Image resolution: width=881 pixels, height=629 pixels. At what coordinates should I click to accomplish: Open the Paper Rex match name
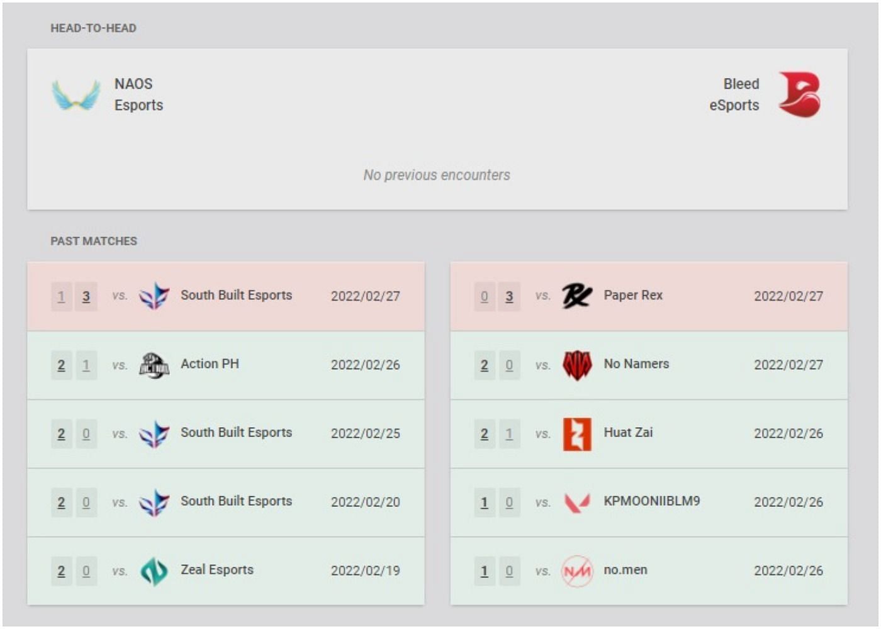[633, 295]
